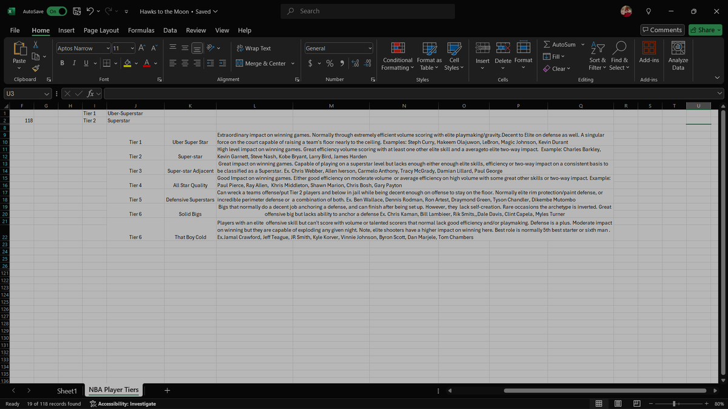Select Middle Align icon
The width and height of the screenshot is (728, 409).
tap(184, 48)
